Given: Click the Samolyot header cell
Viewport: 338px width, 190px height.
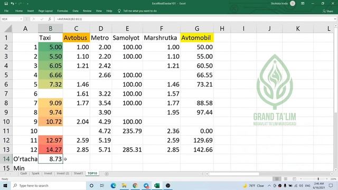Looking at the screenshot, I should pos(127,37).
